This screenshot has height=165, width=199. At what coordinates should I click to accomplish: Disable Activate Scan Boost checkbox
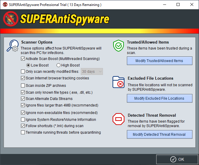(23, 59)
